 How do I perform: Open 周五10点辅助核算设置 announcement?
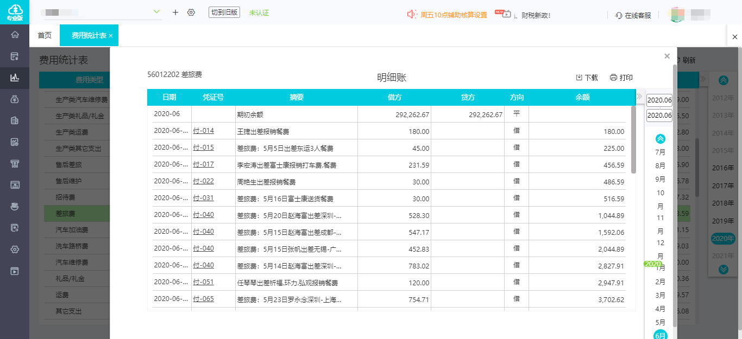[454, 15]
